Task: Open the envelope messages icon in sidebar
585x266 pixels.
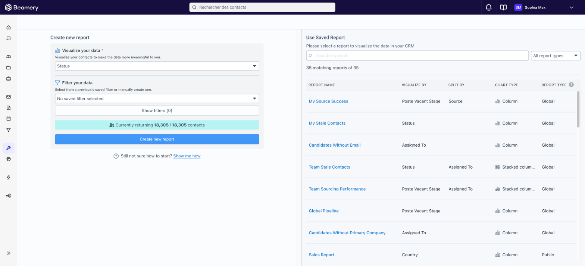Action: (x=9, y=97)
